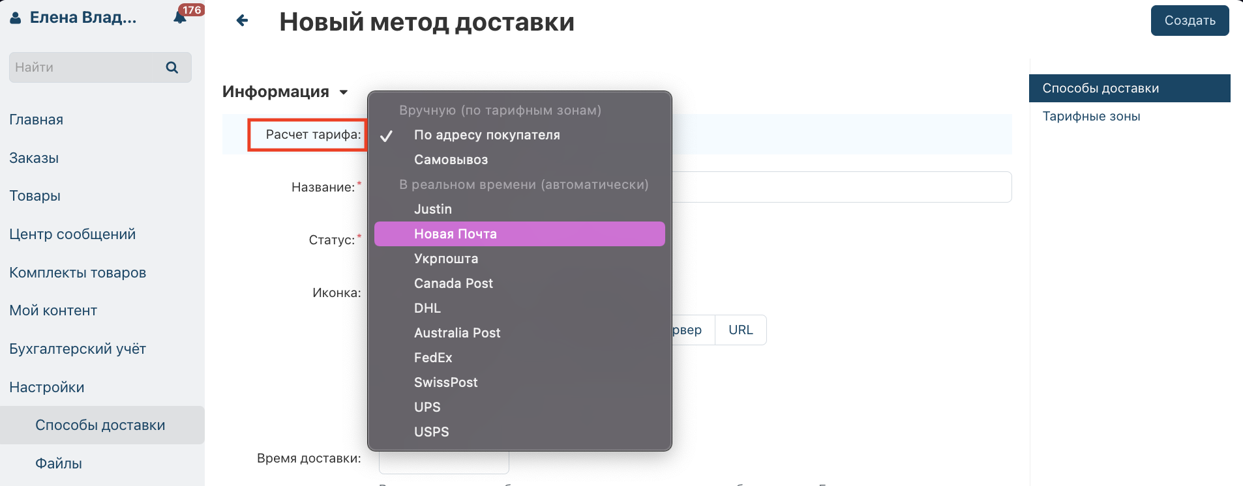Click the user profile icon
1243x486 pixels.
16,18
